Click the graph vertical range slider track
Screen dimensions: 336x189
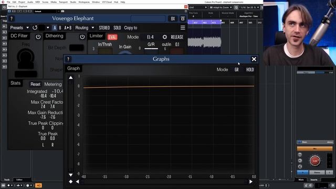[71, 127]
